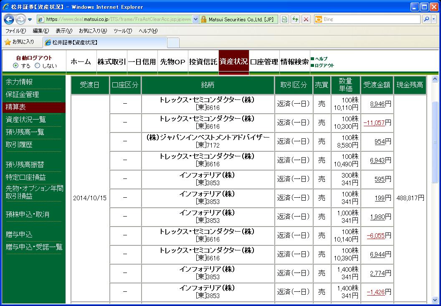The height and width of the screenshot is (306, 441).
Task: Open the 取引履歴 sidebar link
Action: (x=19, y=145)
